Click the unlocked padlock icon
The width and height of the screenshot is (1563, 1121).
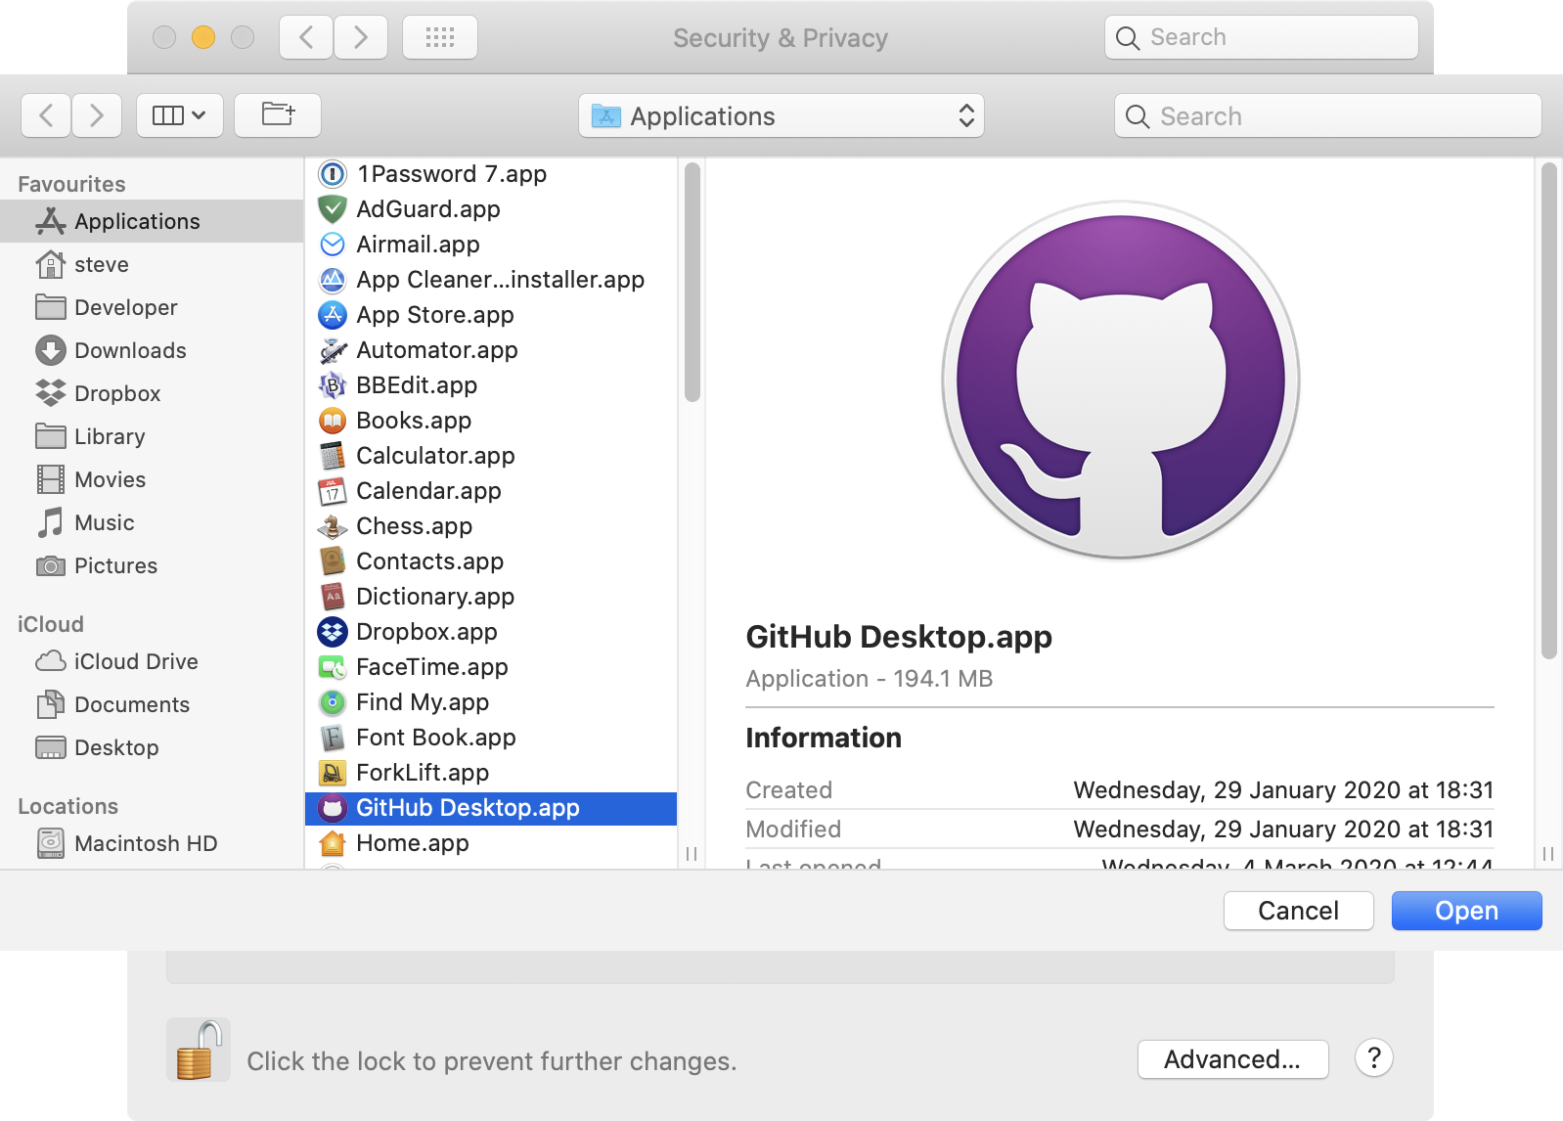(x=198, y=1051)
